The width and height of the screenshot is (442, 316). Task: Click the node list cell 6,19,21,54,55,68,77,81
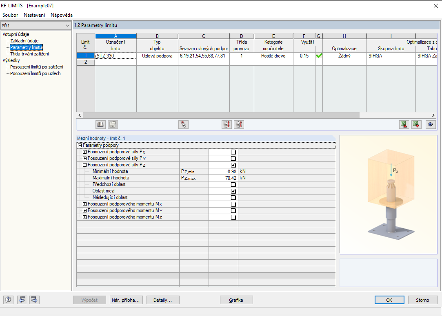click(x=204, y=56)
